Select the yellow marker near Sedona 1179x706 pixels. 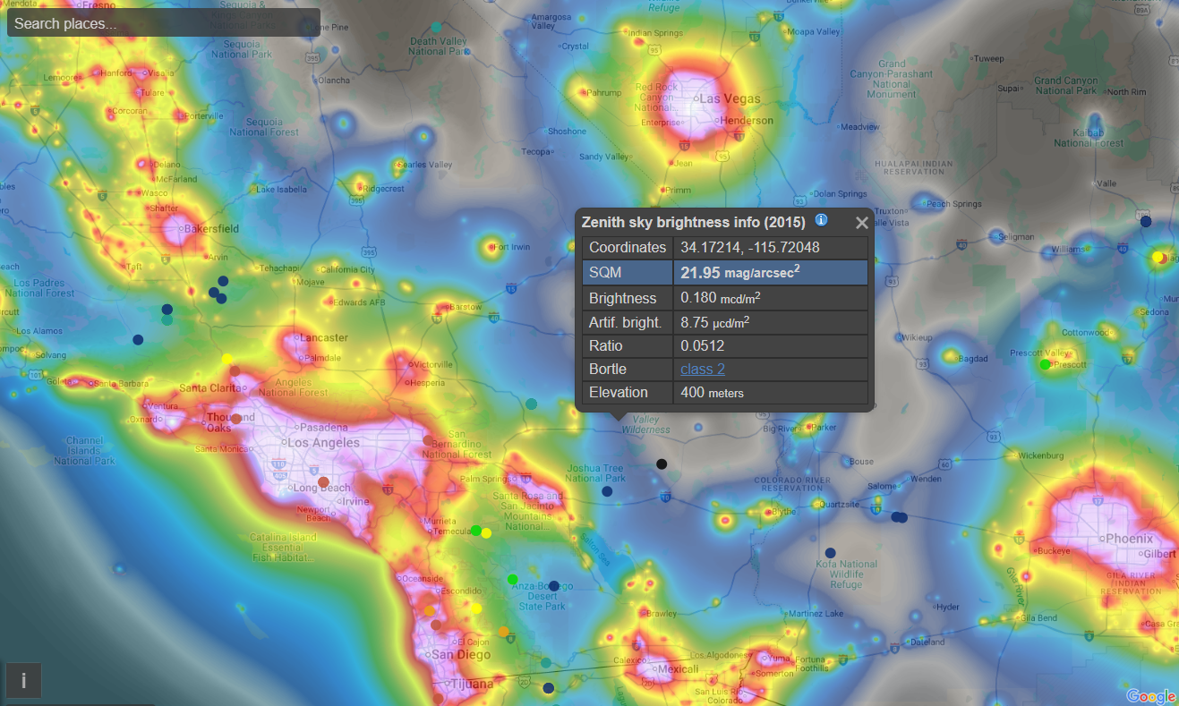point(1158,257)
